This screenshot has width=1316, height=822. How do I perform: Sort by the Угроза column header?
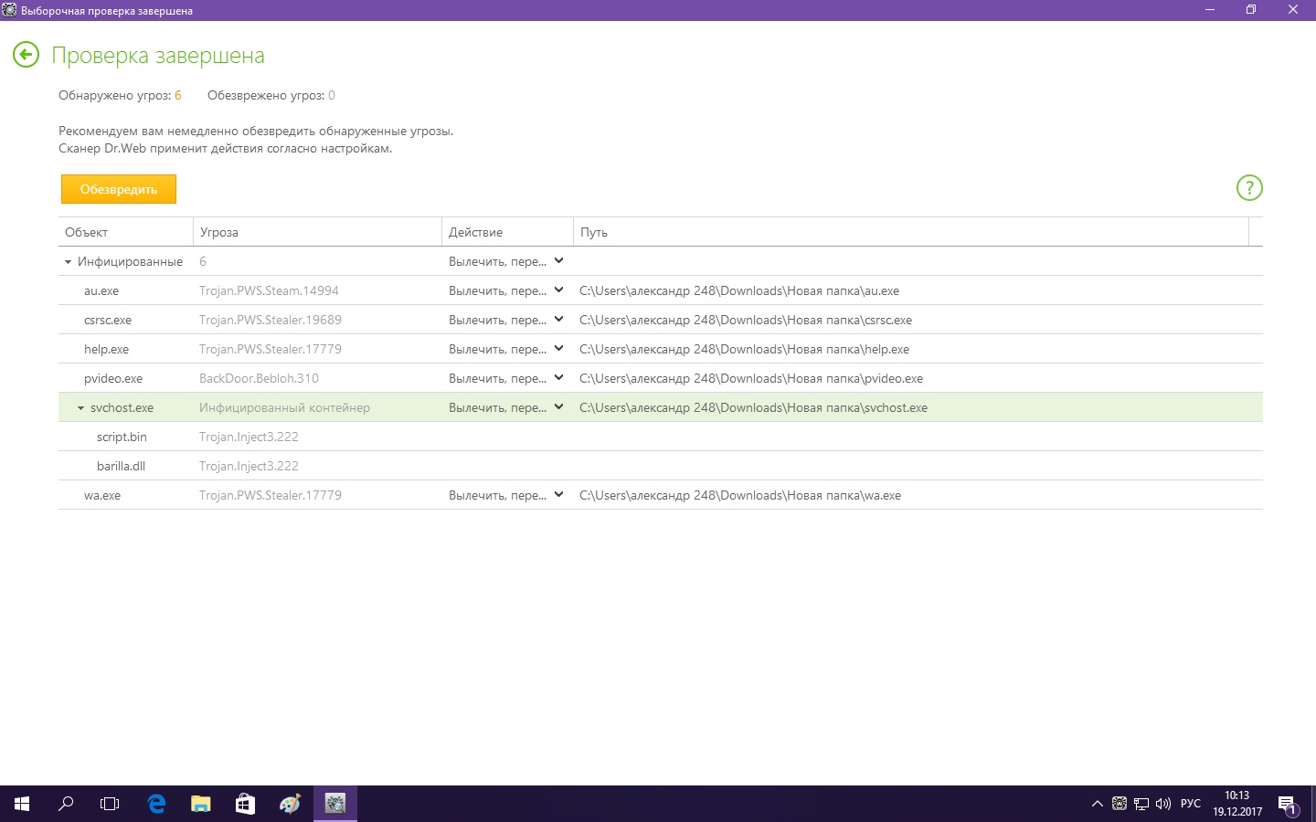pyautogui.click(x=219, y=232)
